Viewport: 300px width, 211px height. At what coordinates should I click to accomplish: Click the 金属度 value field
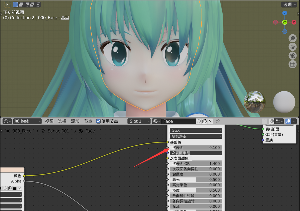pyautogui.click(x=196, y=174)
